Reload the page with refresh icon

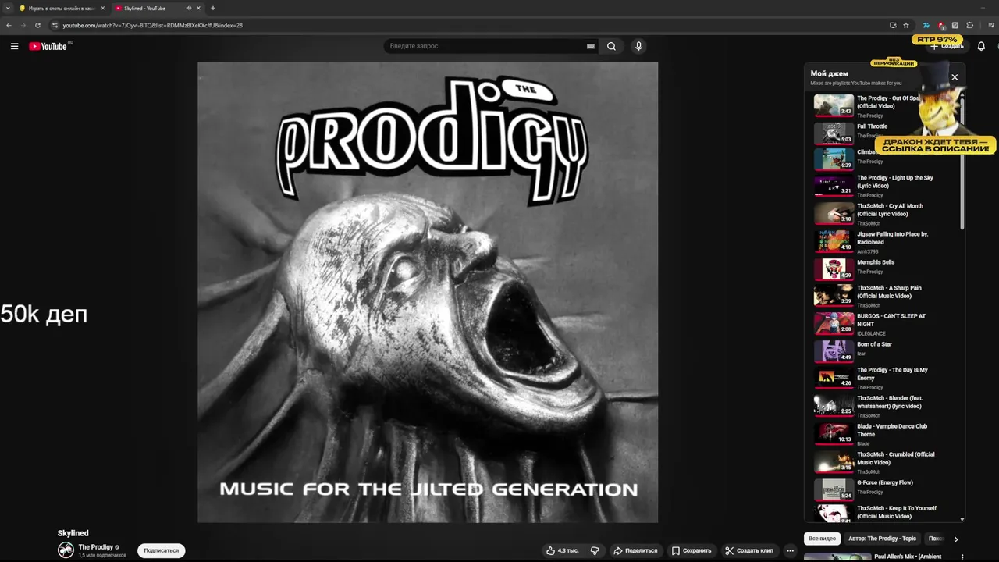click(x=37, y=25)
